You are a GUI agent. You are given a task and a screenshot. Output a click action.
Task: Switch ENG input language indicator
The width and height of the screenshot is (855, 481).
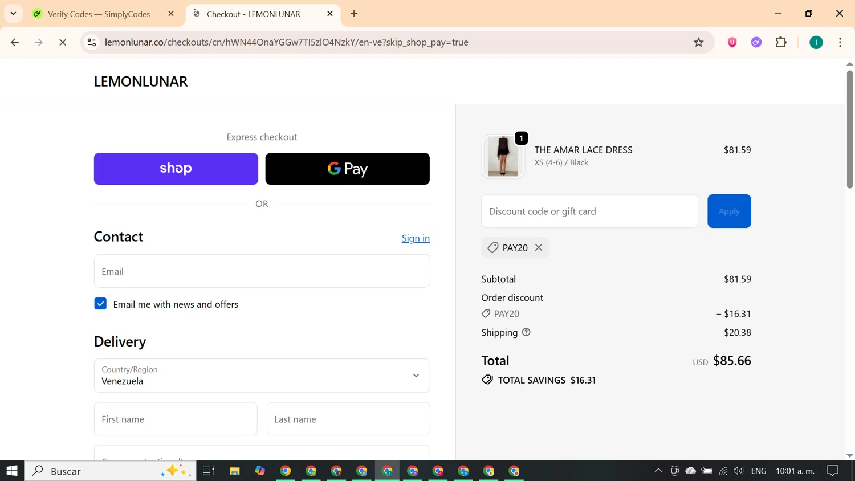coord(759,471)
